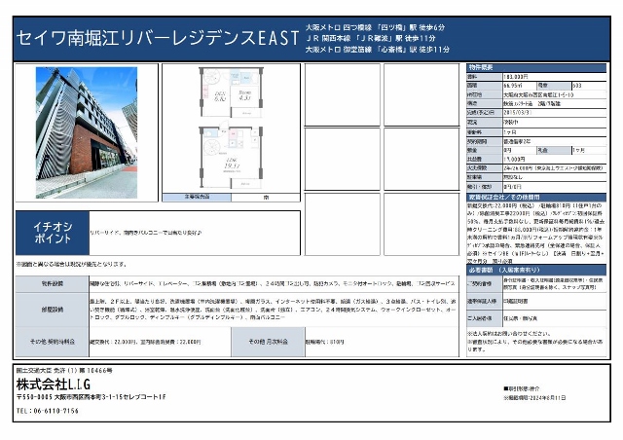This screenshot has height=440, width=623.
Task: Click the ※法人契約はお問い合わせください note
Action: (x=509, y=333)
